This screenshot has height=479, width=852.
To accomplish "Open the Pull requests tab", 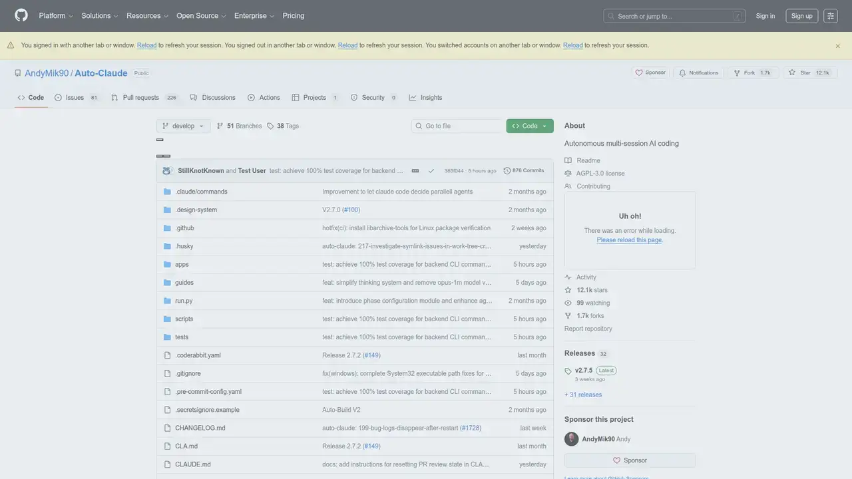I will [x=140, y=98].
